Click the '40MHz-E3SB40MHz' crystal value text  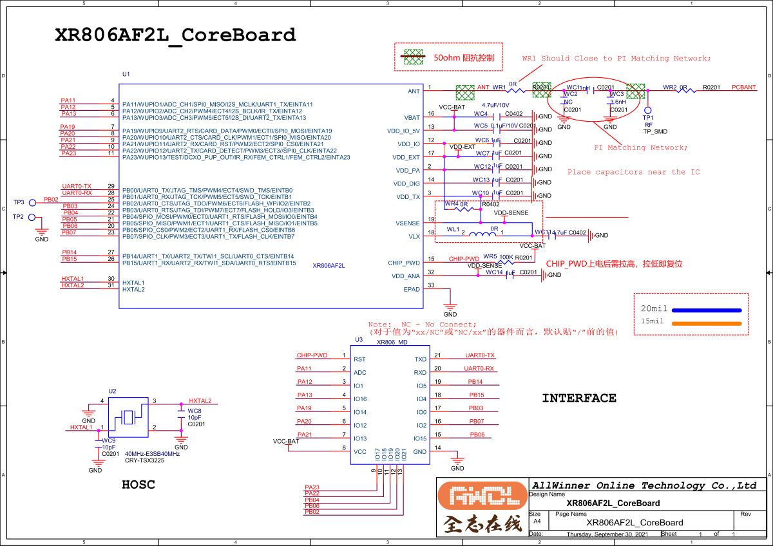(x=152, y=453)
